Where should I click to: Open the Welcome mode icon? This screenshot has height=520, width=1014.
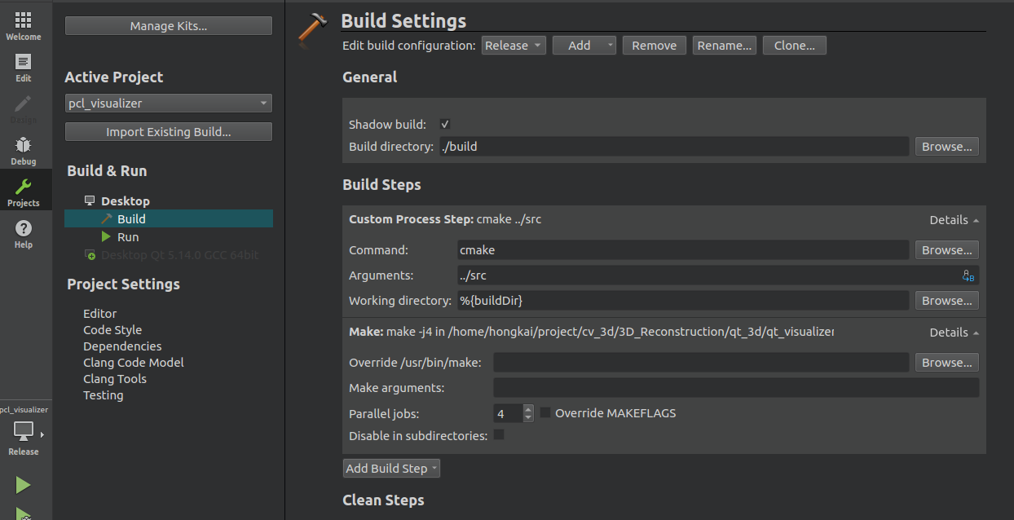pos(23,25)
